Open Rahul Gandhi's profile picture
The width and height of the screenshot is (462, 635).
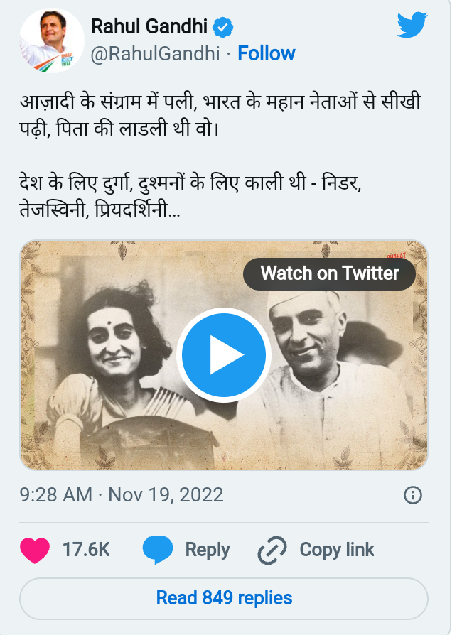[x=49, y=41]
